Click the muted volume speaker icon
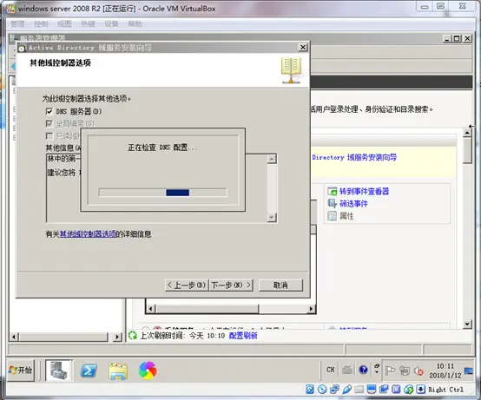The width and height of the screenshot is (481, 400). 418,370
